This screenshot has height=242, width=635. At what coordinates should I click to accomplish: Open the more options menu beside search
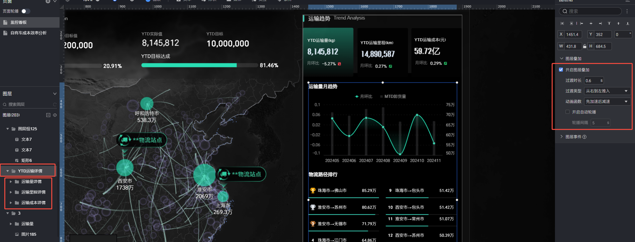coord(627,11)
